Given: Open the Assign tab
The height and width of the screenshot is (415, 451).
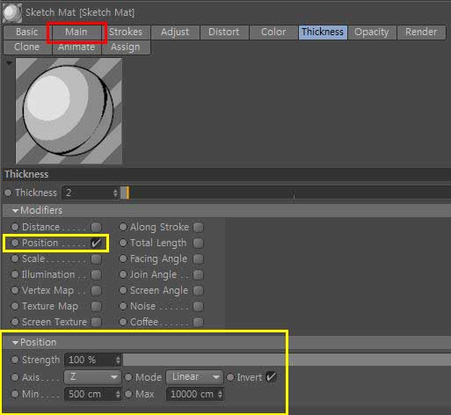Looking at the screenshot, I should coord(126,47).
